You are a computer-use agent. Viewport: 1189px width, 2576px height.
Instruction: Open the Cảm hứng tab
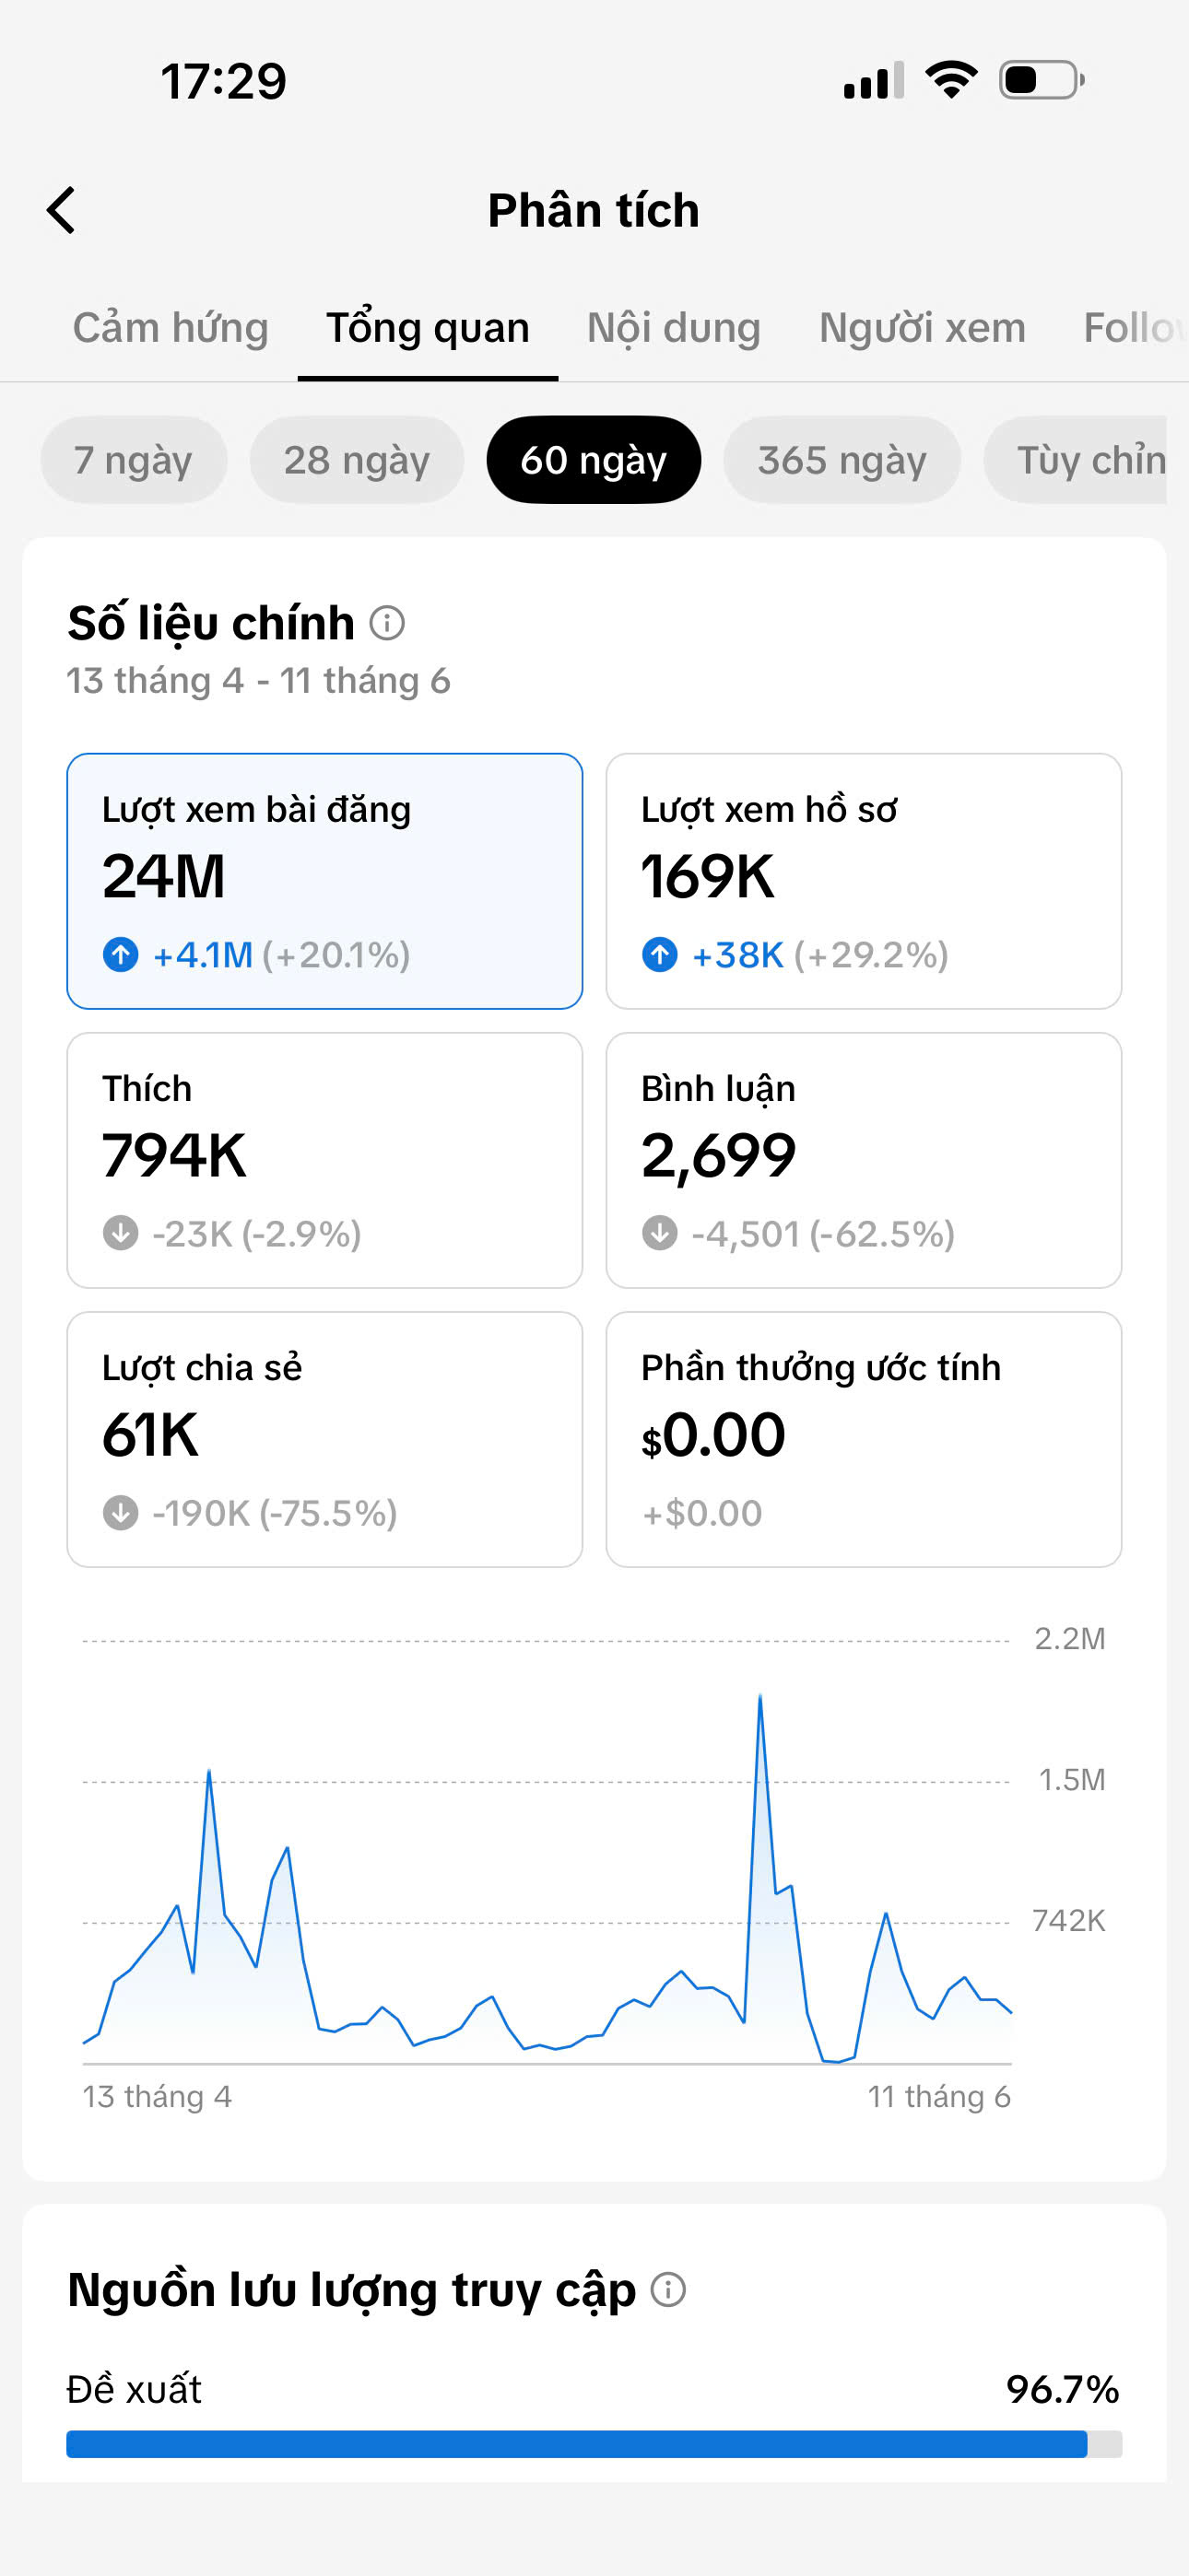[171, 328]
